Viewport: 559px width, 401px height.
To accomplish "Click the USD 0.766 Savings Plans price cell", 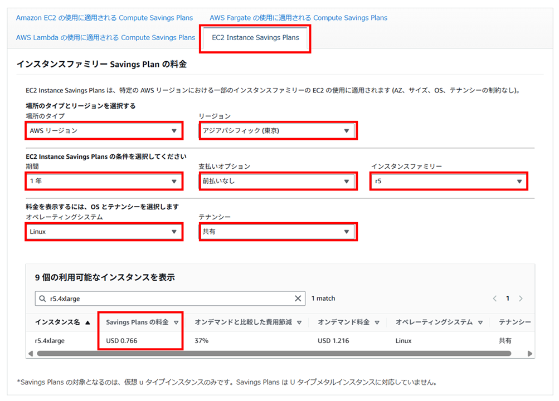I will point(121,341).
